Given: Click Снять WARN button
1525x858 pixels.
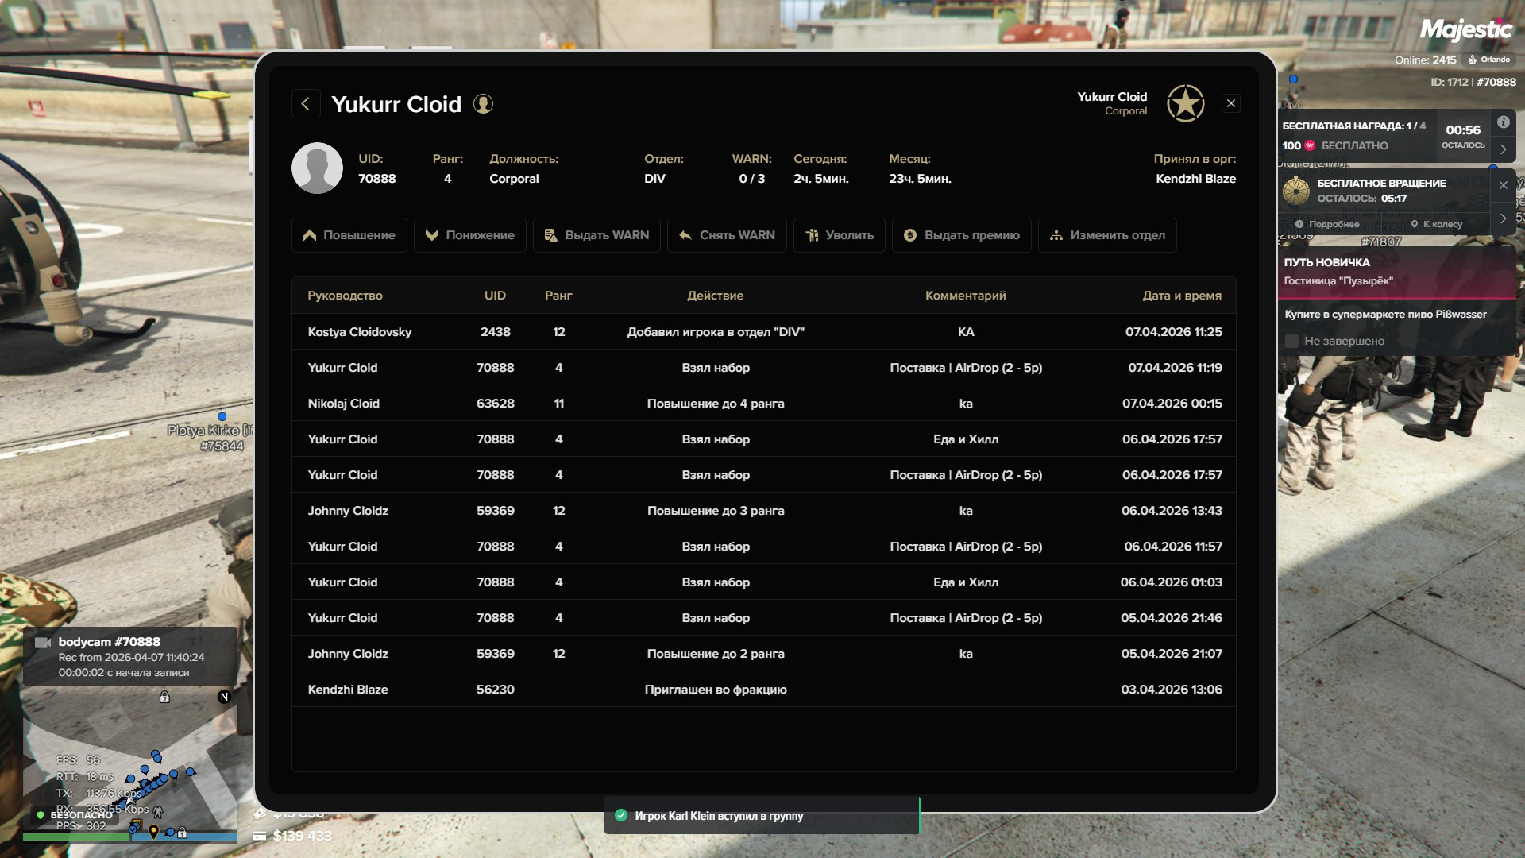Looking at the screenshot, I should click(x=727, y=235).
